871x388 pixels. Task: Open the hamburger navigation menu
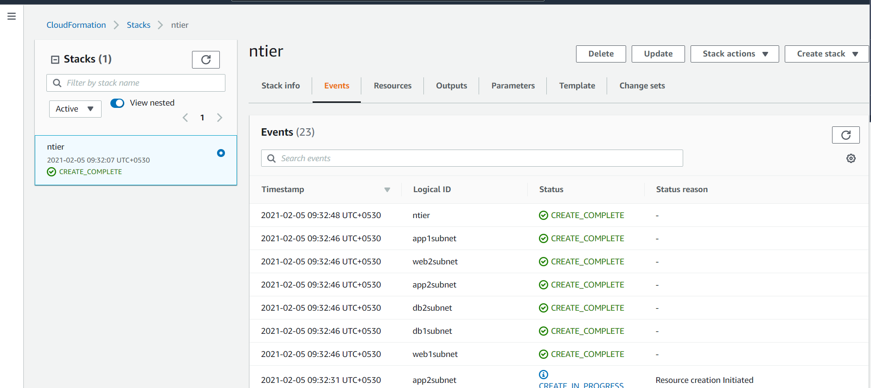tap(12, 16)
